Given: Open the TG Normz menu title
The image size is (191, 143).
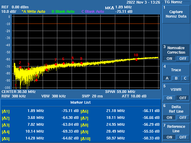Looking at the screenshot, I should click(173, 2).
